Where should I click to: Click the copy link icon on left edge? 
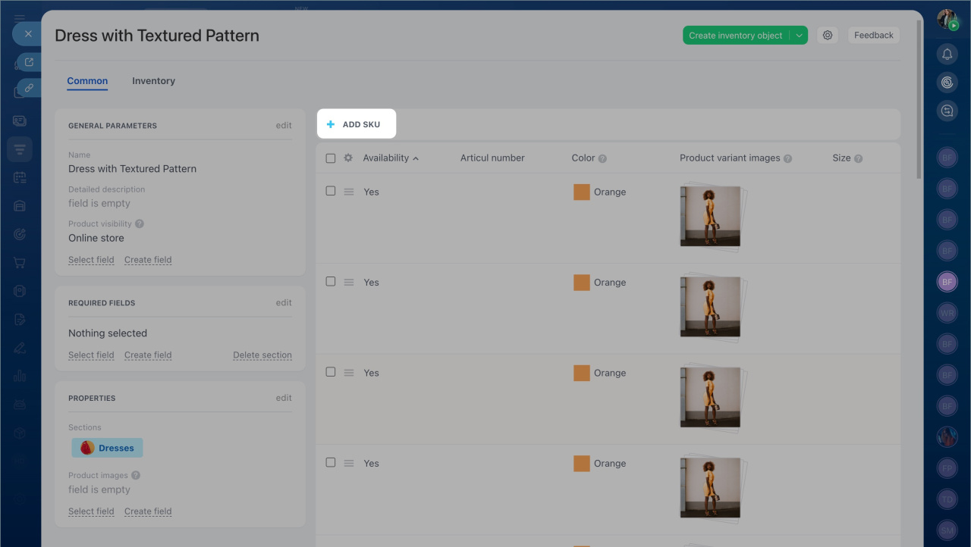coord(29,88)
